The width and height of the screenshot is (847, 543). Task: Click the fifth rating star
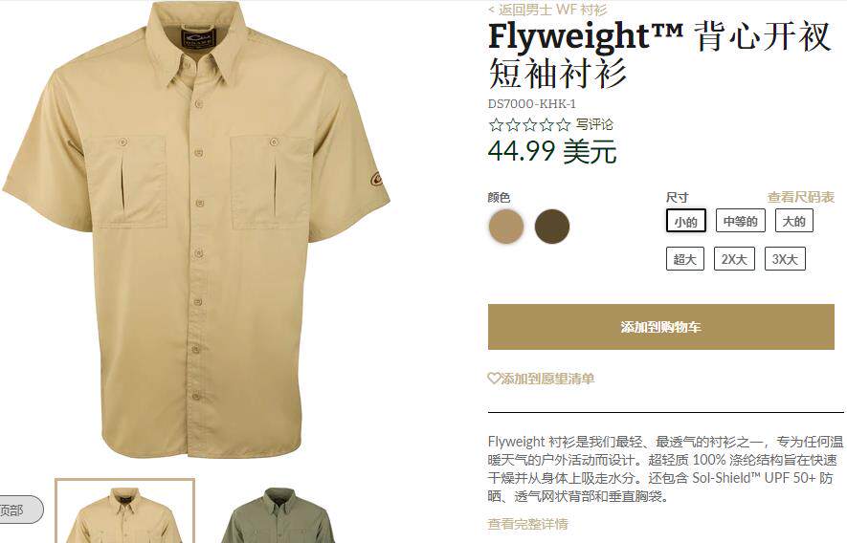(x=564, y=125)
